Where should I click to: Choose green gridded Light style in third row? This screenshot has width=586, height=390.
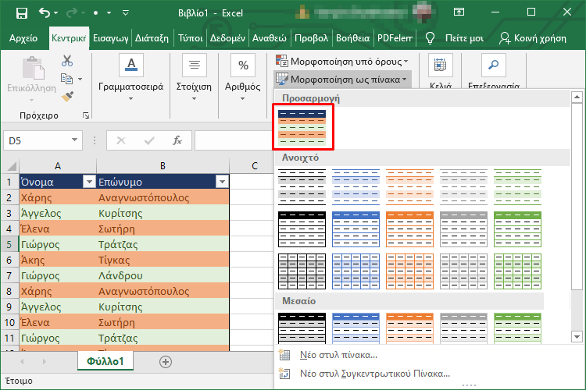(517, 271)
